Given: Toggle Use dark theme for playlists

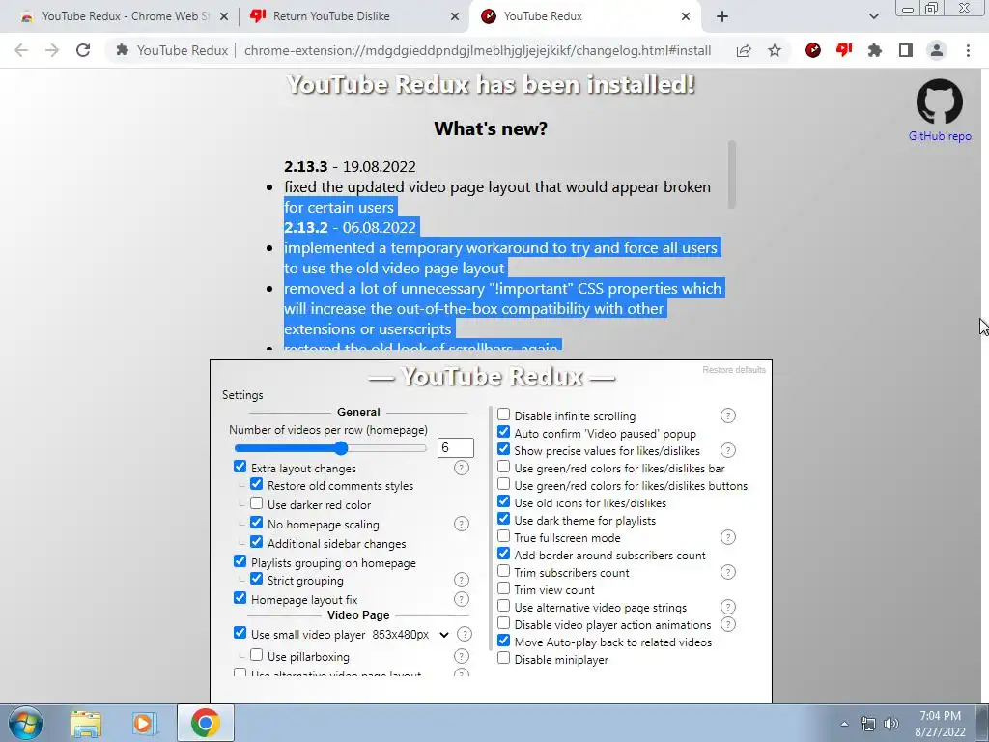Looking at the screenshot, I should [x=503, y=519].
